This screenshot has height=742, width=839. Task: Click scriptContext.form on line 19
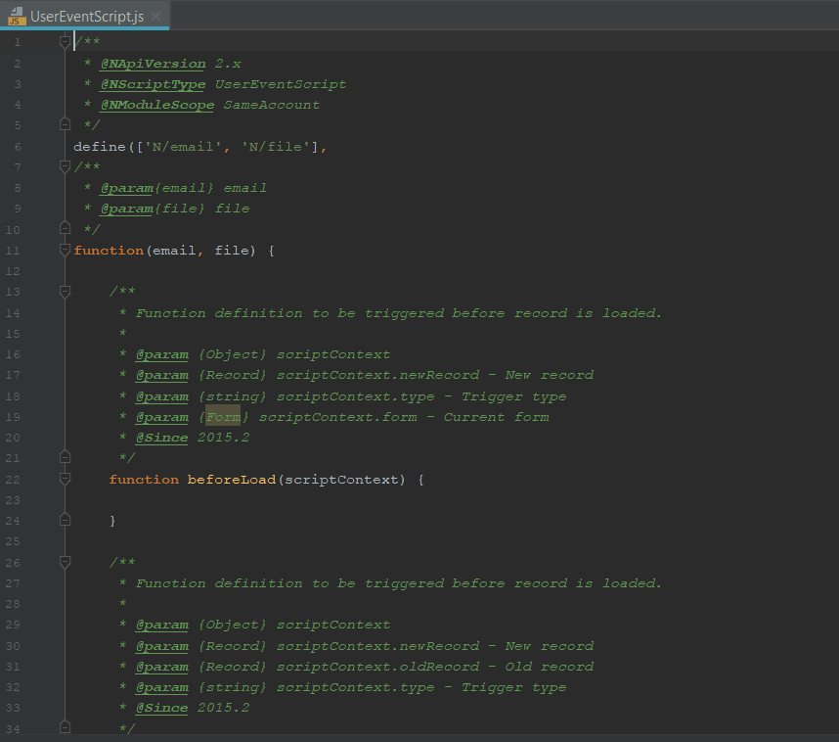pos(338,417)
